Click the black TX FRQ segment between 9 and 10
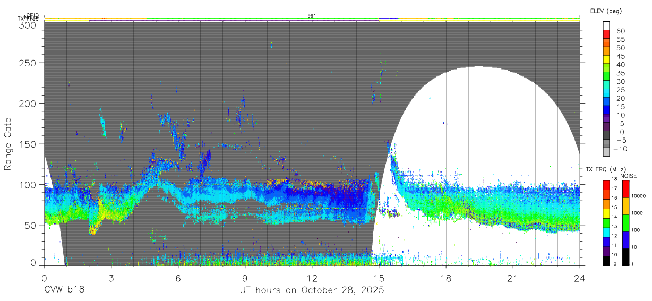This screenshot has width=652, height=301. point(606,260)
